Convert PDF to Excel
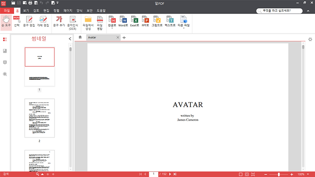The height and width of the screenshot is (177, 315). [x=135, y=21]
